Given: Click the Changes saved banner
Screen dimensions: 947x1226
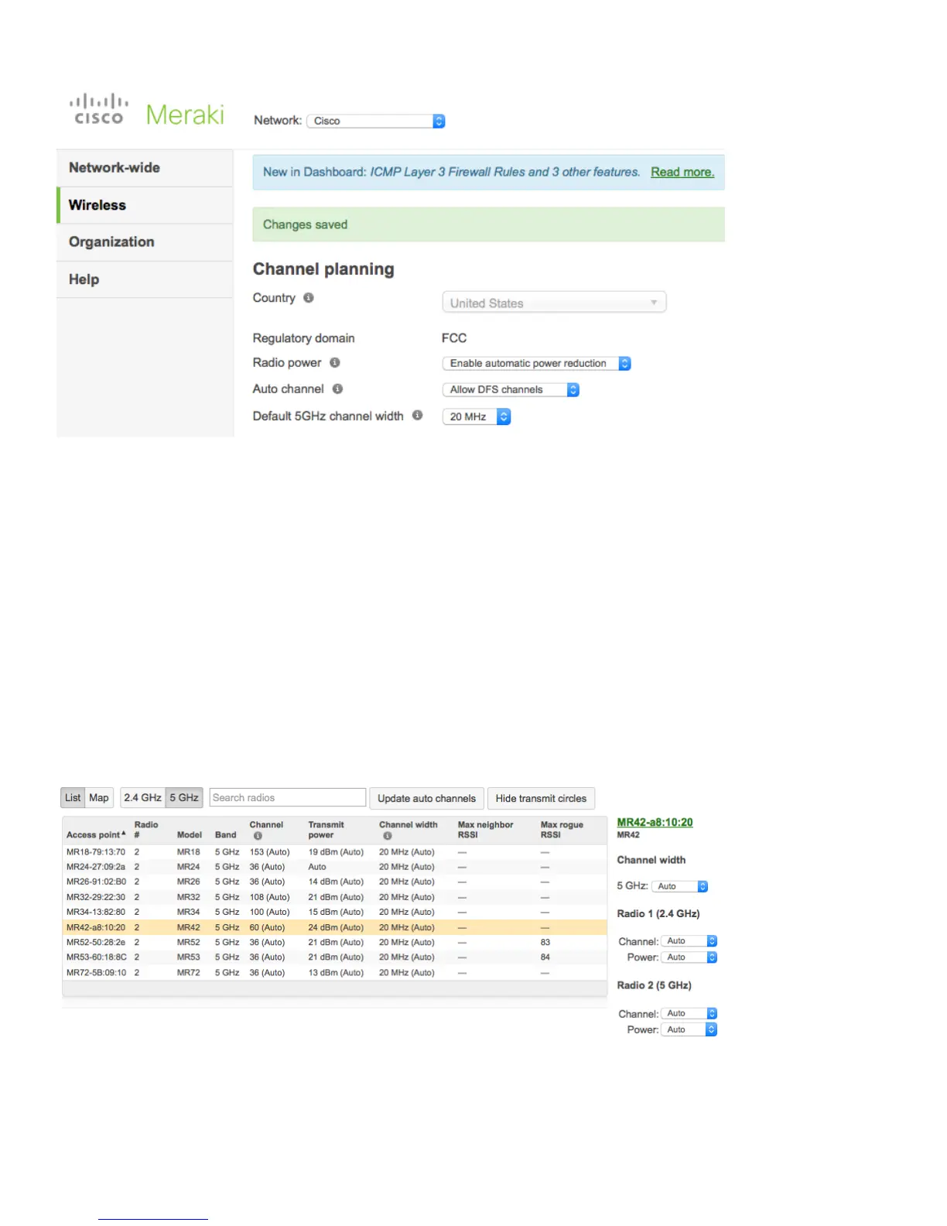Looking at the screenshot, I should (x=488, y=224).
